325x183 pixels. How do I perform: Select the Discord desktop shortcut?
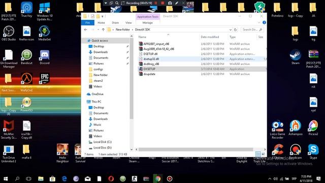(45, 57)
